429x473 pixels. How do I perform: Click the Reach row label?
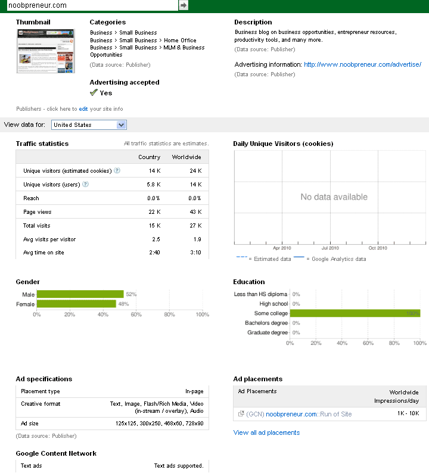tap(31, 198)
